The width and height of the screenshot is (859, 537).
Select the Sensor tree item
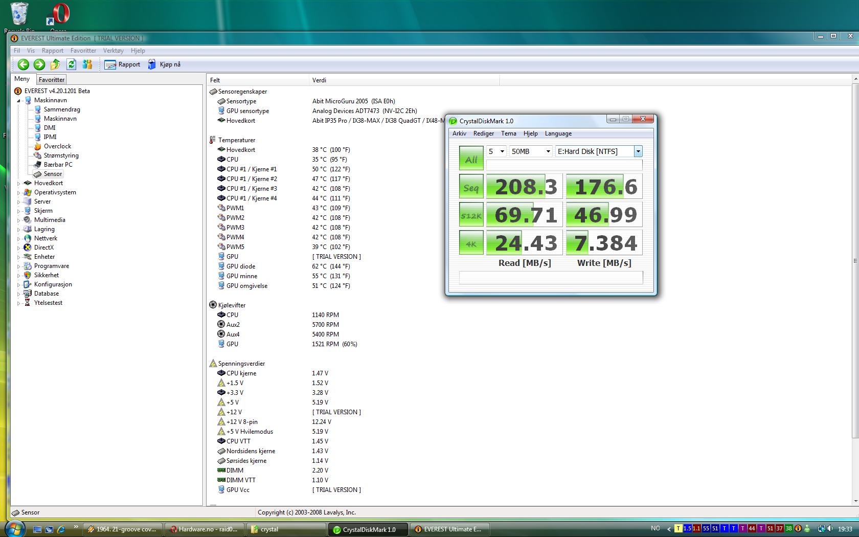click(x=53, y=174)
